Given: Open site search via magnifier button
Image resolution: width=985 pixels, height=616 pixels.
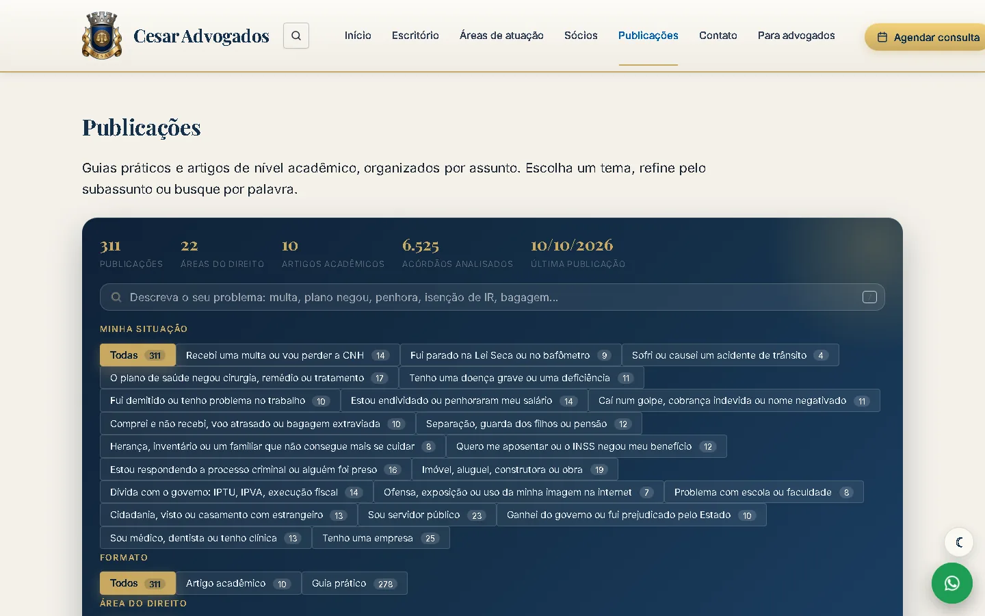Looking at the screenshot, I should coord(296,36).
